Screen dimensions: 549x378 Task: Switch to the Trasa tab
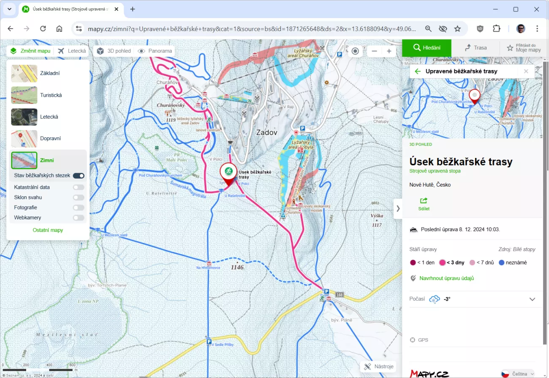pos(476,48)
